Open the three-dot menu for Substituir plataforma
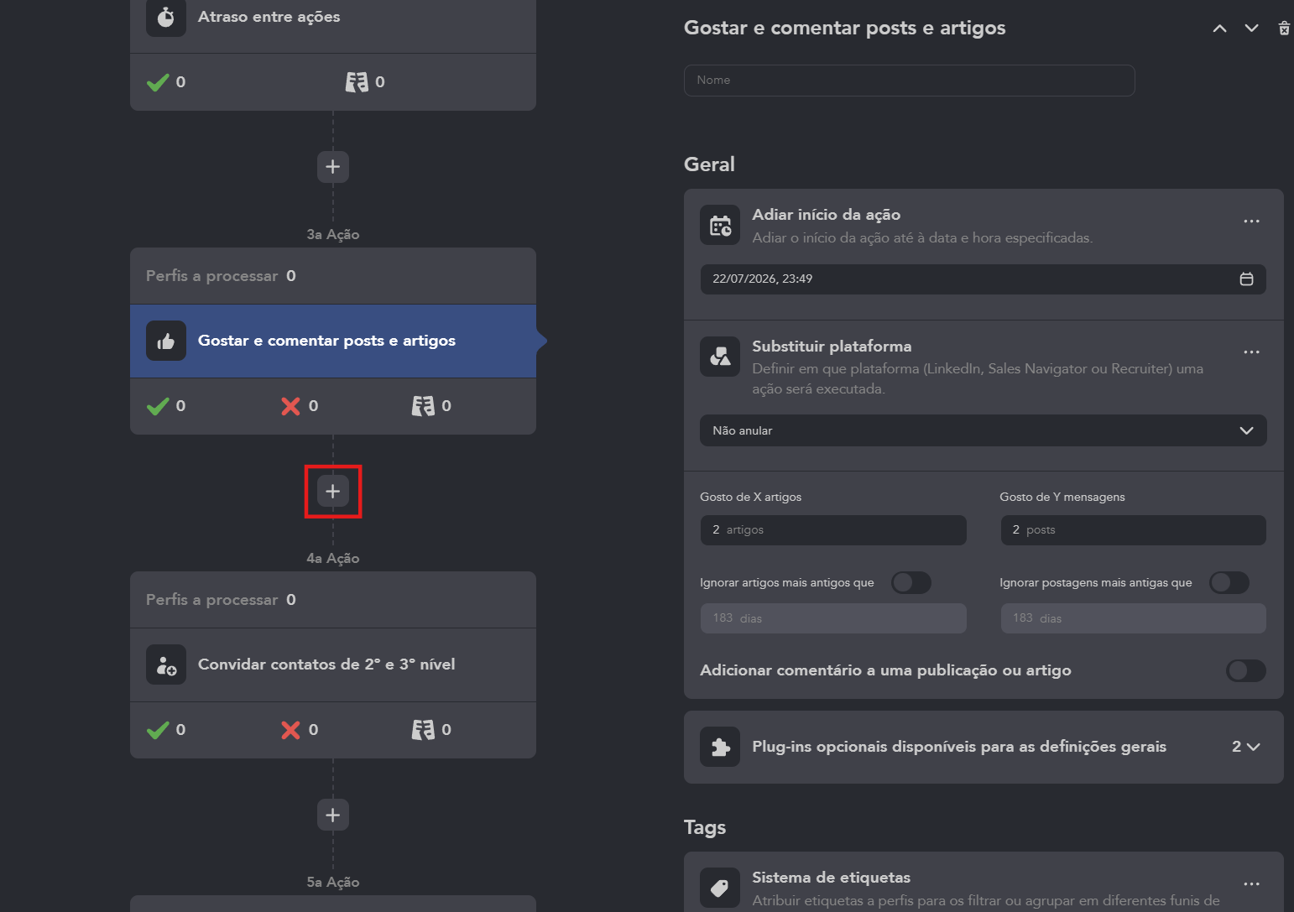 click(1252, 352)
